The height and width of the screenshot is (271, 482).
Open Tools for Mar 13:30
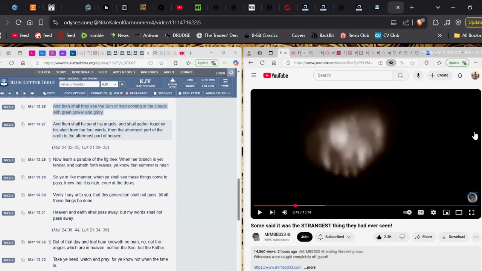(x=8, y=196)
